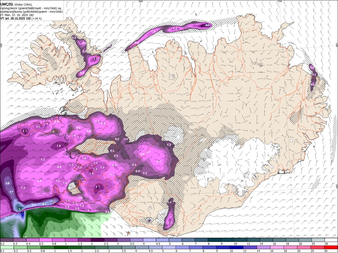Image resolution: width=338 pixels, height=253 pixels.
Task: Click the '1.9' precipitation value on map
Action: coord(59,146)
